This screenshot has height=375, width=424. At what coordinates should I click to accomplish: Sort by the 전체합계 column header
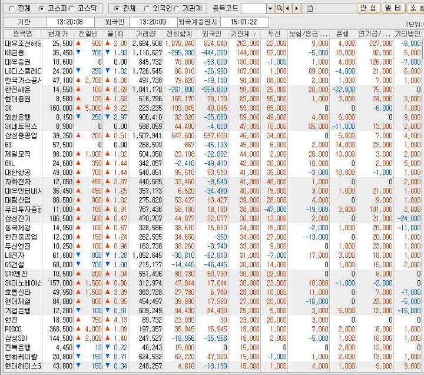(179, 34)
